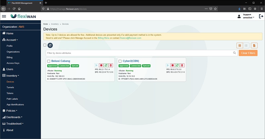Switch to list view layout
This screenshot has width=265, height=139.
click(x=246, y=46)
